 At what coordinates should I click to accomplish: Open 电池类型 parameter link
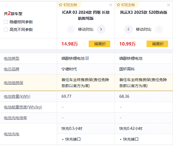click(12, 58)
